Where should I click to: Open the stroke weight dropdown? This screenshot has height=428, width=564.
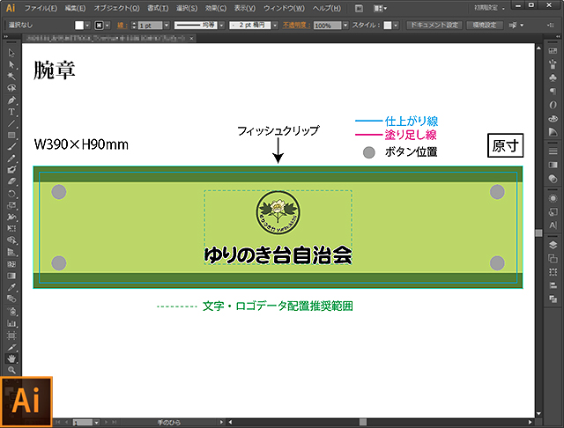coord(167,26)
